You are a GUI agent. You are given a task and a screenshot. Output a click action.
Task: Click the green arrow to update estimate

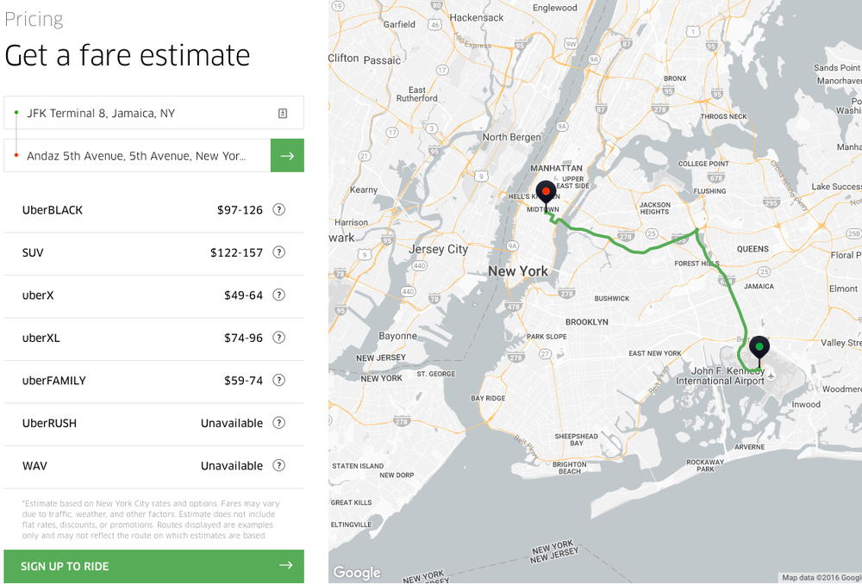coord(287,155)
